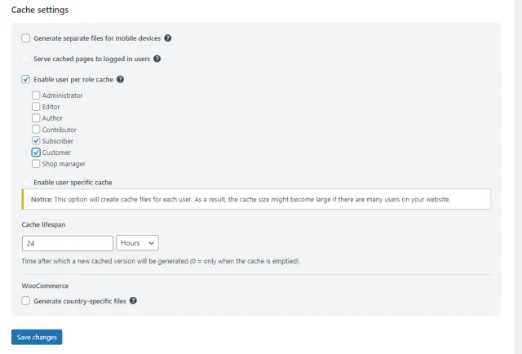Enable separate files for mobile devices

pos(26,38)
